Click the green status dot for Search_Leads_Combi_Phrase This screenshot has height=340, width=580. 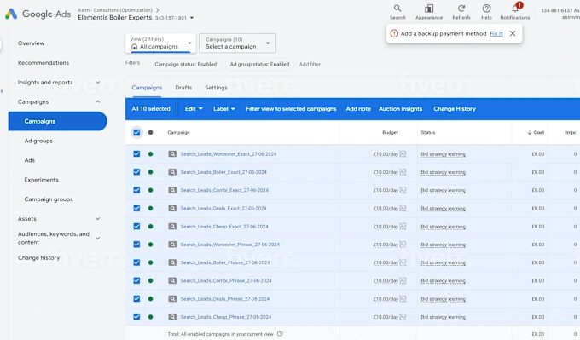pos(151,280)
